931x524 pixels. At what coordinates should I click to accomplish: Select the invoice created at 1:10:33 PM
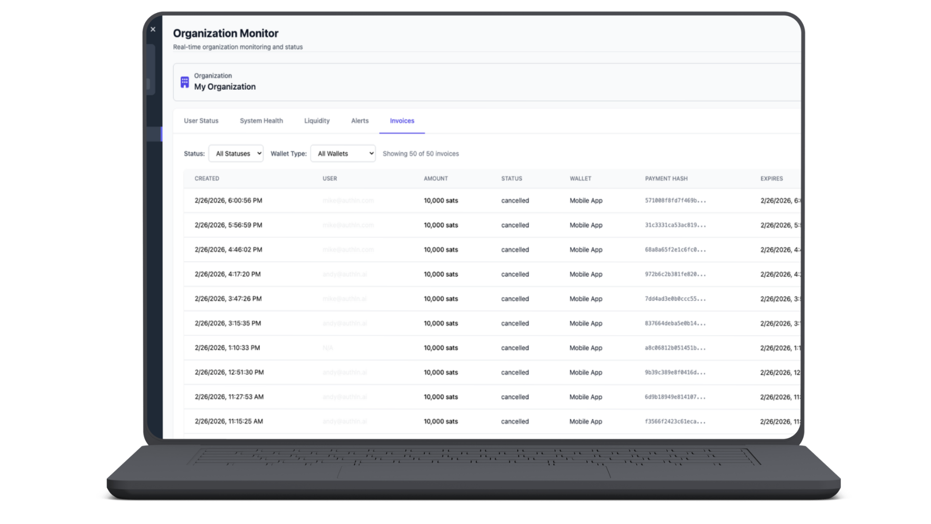click(227, 348)
